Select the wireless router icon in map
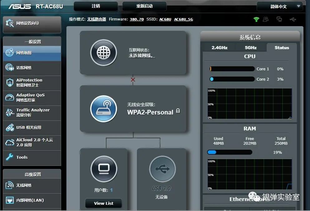The height and width of the screenshot is (211, 310). 104,109
